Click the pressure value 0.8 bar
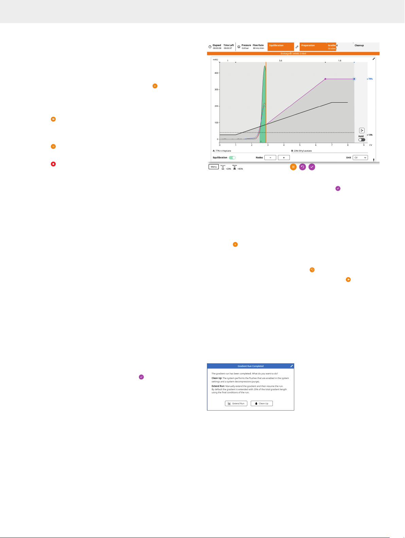Image resolution: width=405 pixels, height=538 pixels. click(245, 48)
